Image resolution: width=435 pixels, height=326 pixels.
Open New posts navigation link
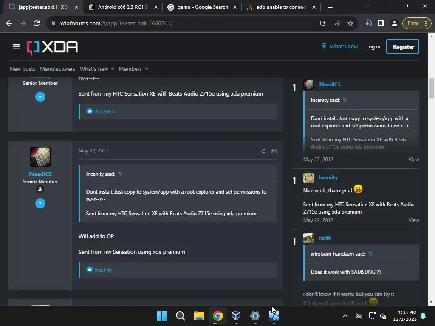coord(23,69)
